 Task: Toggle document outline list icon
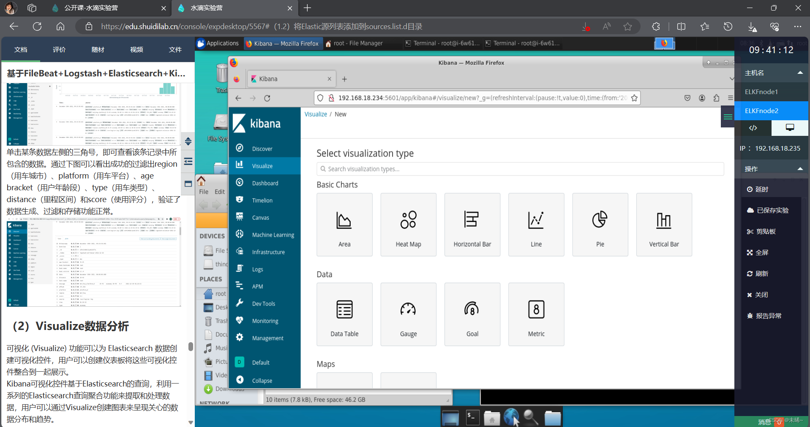point(188,162)
